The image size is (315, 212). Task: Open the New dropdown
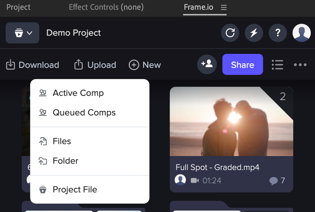(145, 65)
